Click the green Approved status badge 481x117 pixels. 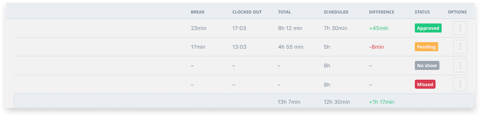pos(428,28)
